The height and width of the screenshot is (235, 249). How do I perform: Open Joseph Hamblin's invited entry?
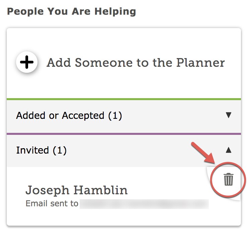(76, 190)
